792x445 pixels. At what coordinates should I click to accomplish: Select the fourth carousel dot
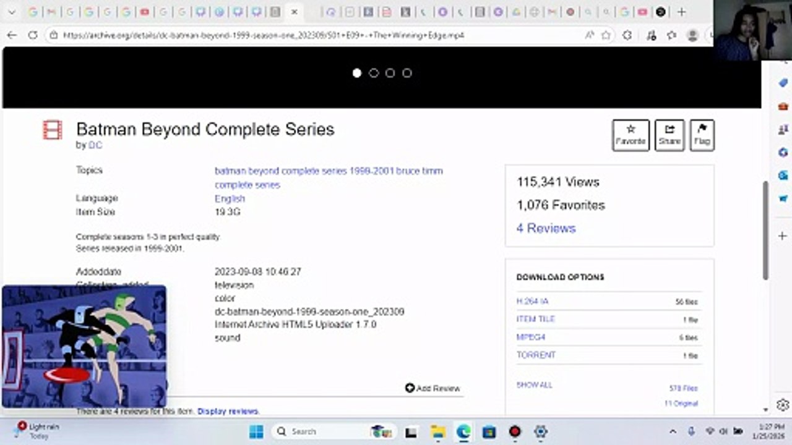pos(407,73)
